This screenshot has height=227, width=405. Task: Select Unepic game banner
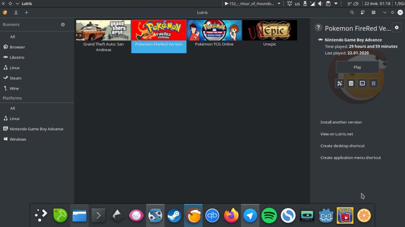coord(270,30)
